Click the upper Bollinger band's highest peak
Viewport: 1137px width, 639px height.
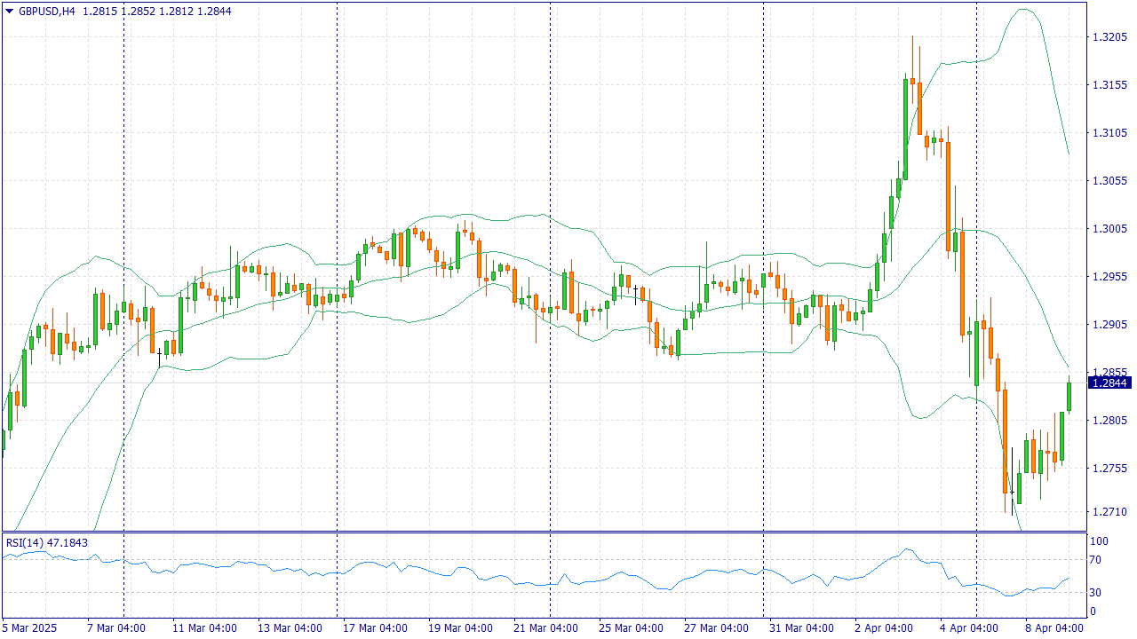[1024, 10]
